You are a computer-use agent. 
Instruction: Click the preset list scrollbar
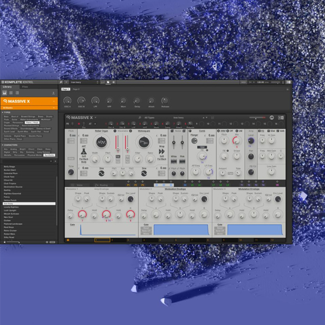click(x=57, y=200)
